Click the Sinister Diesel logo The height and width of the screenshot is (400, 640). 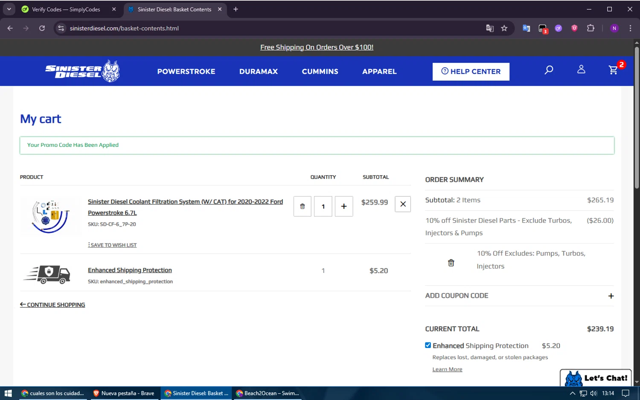click(x=82, y=71)
